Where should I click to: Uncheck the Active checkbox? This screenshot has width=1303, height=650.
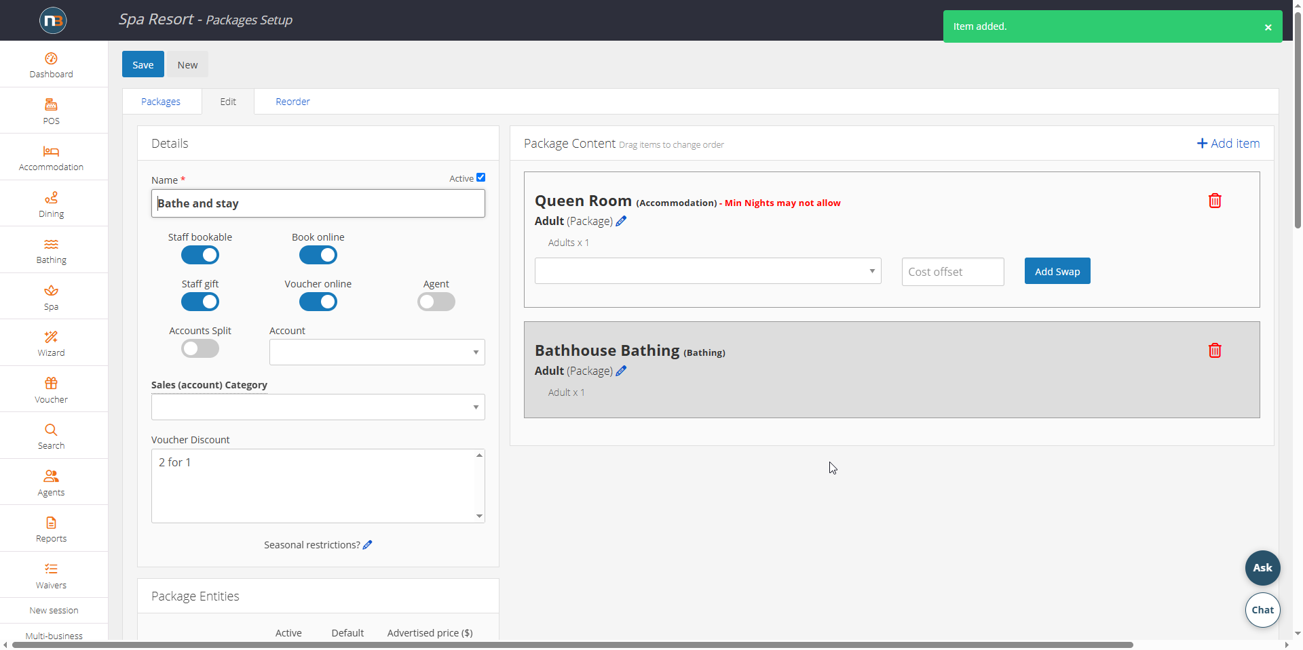point(480,178)
